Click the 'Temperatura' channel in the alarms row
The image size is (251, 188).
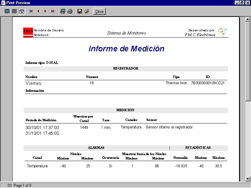coord(37,166)
